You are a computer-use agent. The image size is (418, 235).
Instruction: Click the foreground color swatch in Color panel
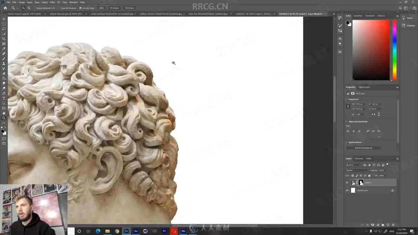click(348, 23)
